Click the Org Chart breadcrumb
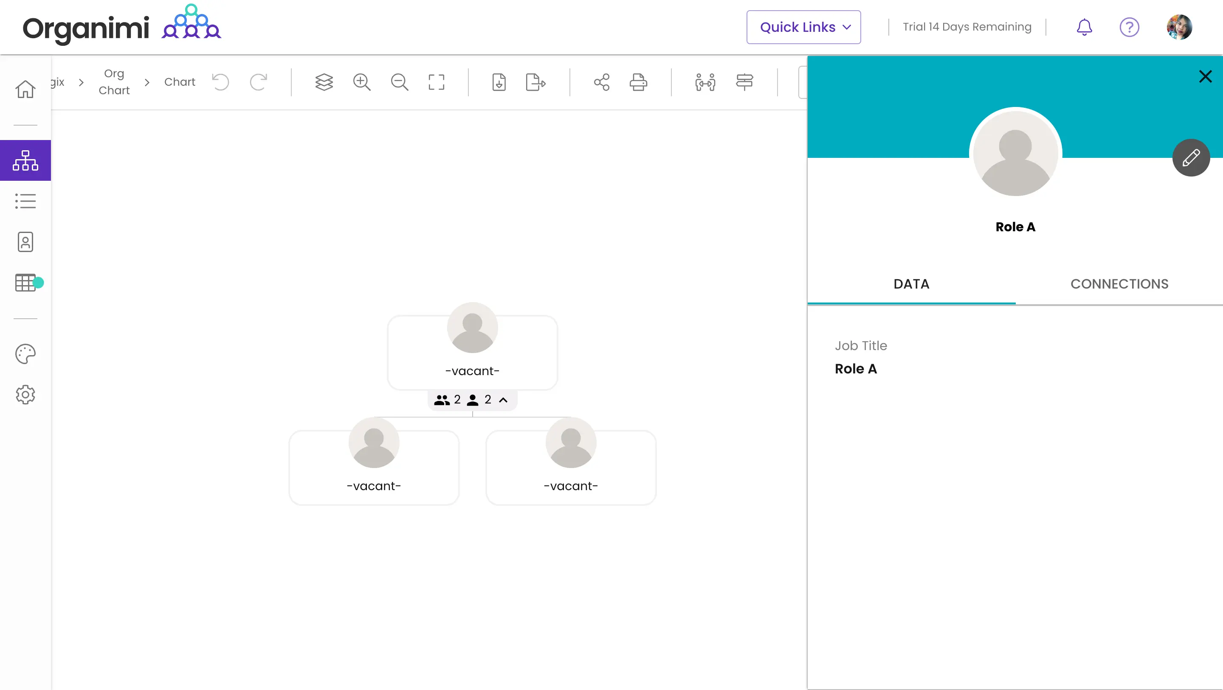The height and width of the screenshot is (690, 1223). pos(114,82)
